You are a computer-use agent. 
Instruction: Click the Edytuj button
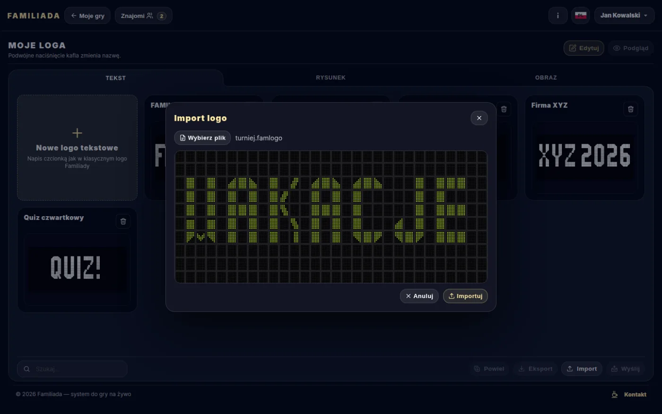coord(584,48)
